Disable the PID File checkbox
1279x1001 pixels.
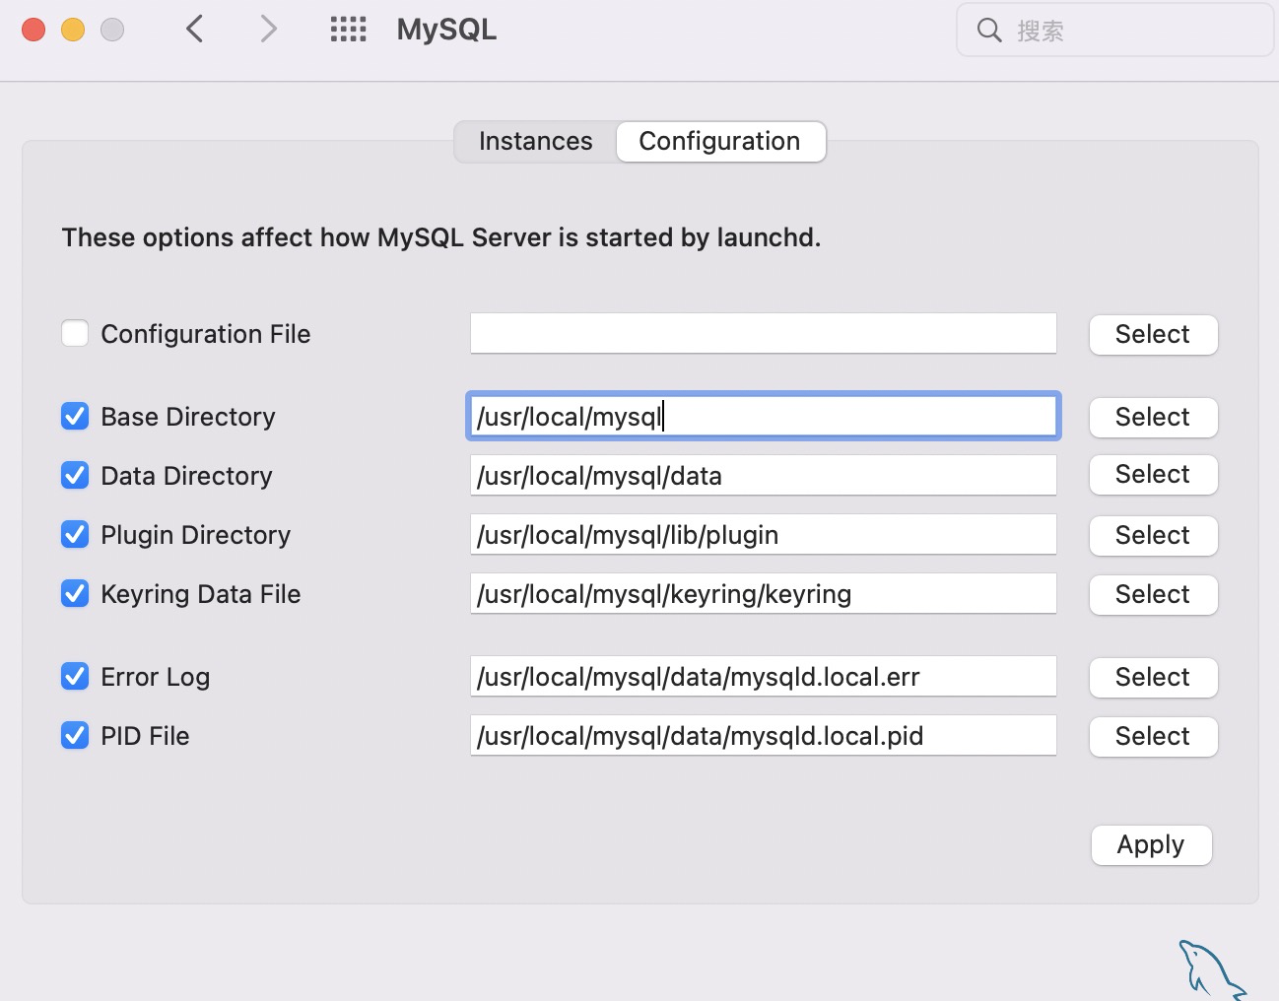[75, 735]
